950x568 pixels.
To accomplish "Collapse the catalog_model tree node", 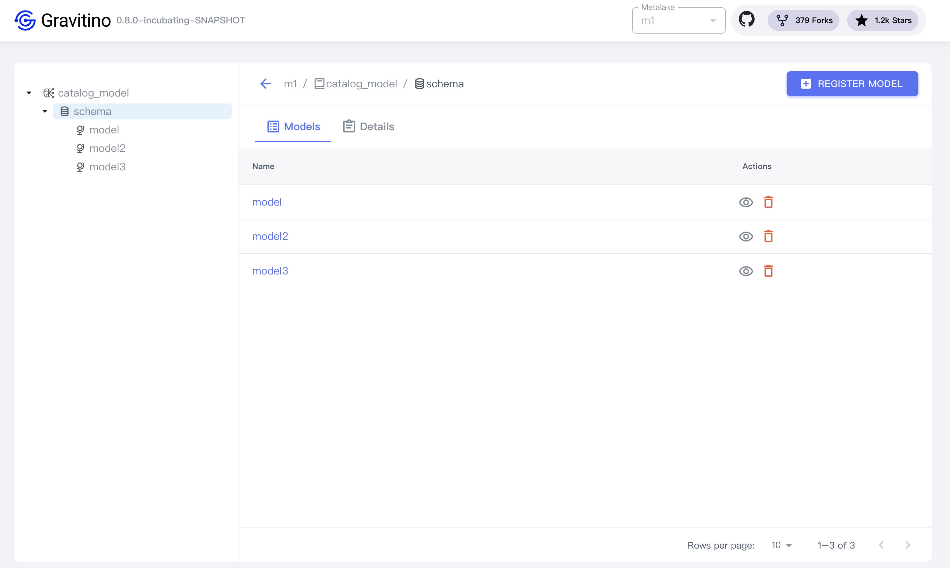I will (29, 93).
